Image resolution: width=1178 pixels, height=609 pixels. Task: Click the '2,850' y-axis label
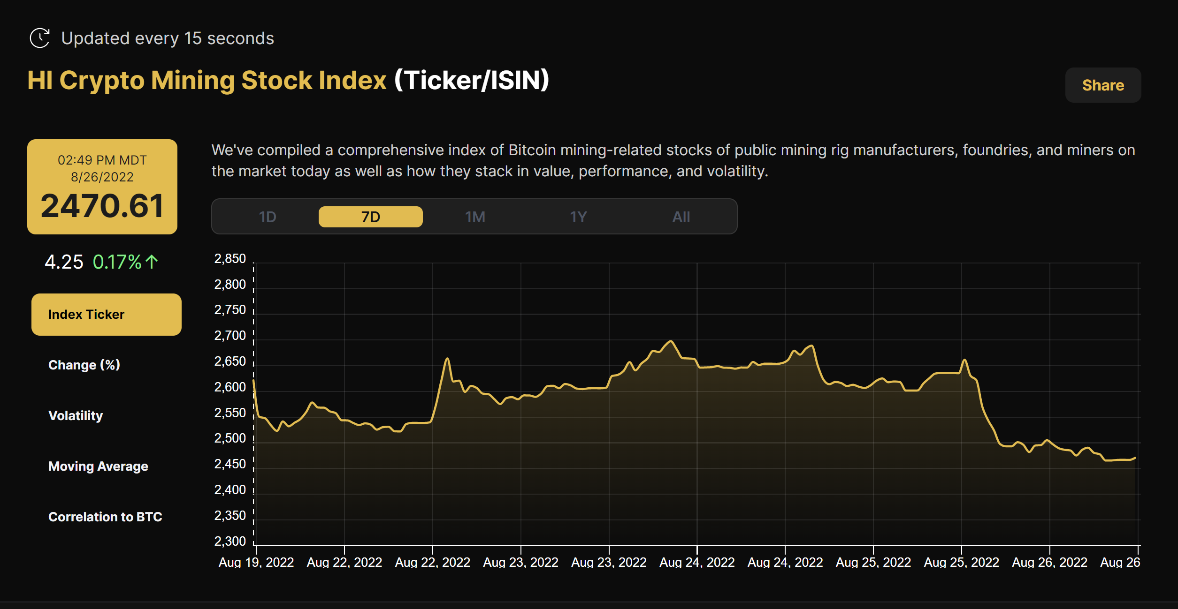point(230,258)
